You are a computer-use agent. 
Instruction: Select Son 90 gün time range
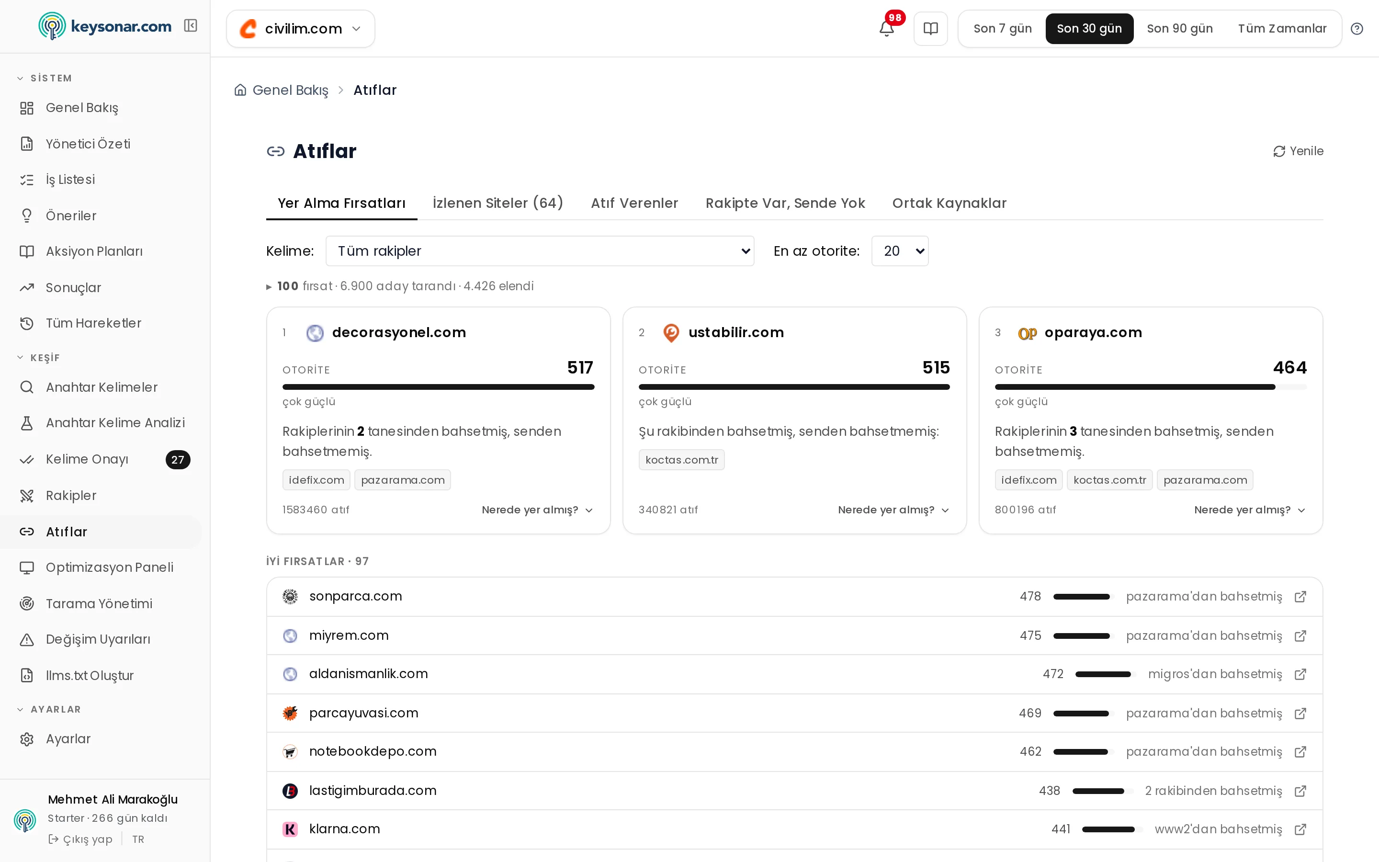[x=1179, y=29]
